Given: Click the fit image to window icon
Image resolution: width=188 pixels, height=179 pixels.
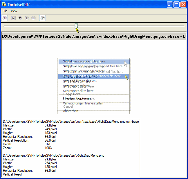Looking at the screenshot, I should 13,18.
